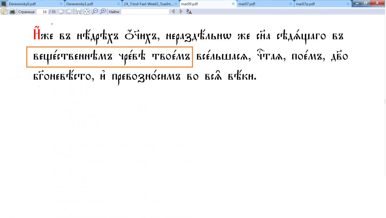Viewport: 386px width, 218px height.
Task: Click the Zoom In magnifier
Action: (103, 11)
